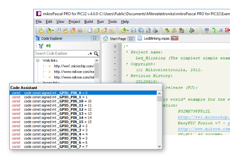Select _GPIO_PIN_12 = 12 in Code Assistant
Image resolution: width=230 pixels, height=158 pixels.
click(x=83, y=109)
